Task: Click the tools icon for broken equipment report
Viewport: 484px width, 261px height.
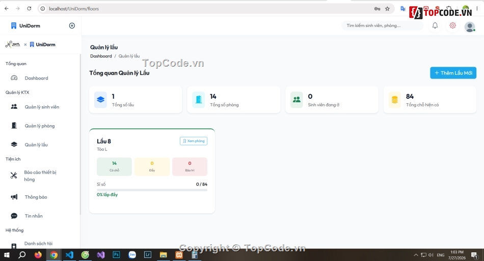Action: [14, 176]
